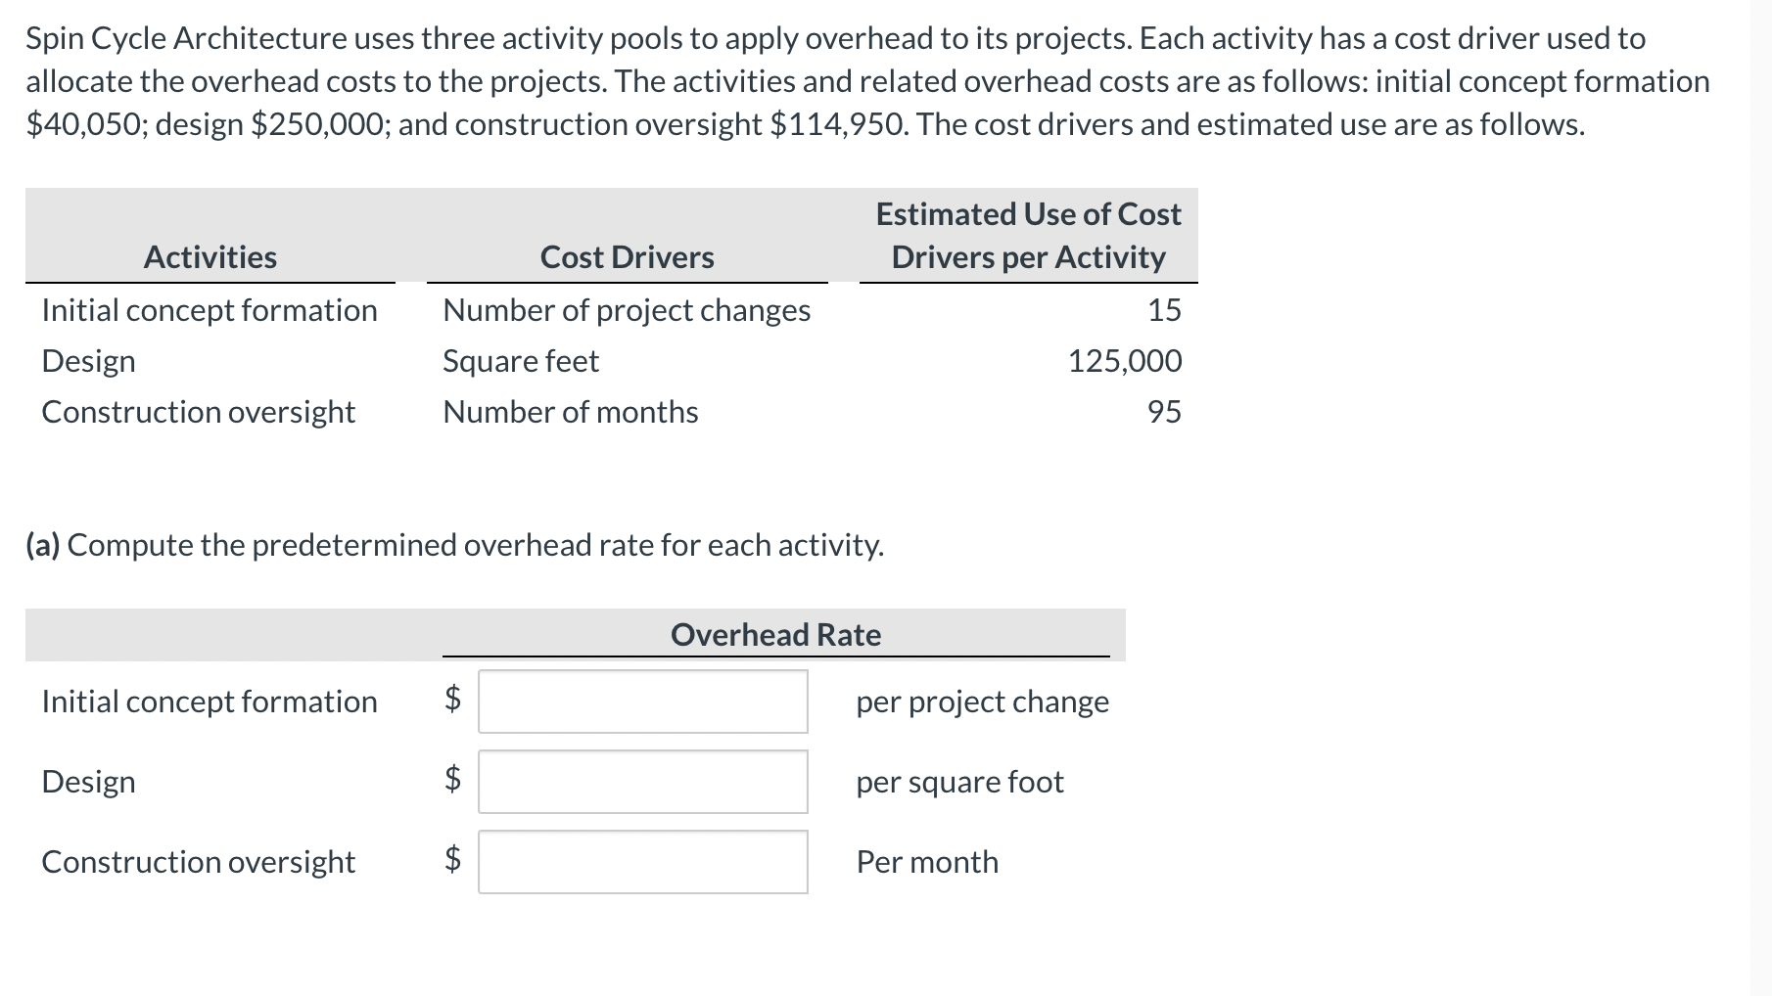Click the estimated use value '125,000'
Viewport: 1772px width, 996px height.
(x=1125, y=361)
